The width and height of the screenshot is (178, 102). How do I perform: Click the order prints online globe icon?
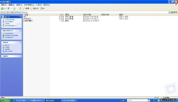point(3,22)
